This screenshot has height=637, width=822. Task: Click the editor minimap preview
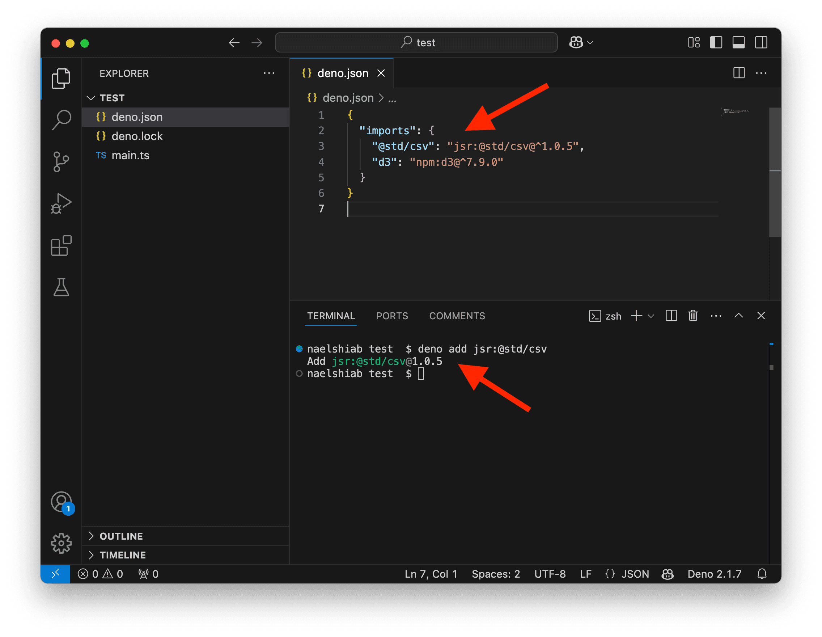point(735,111)
